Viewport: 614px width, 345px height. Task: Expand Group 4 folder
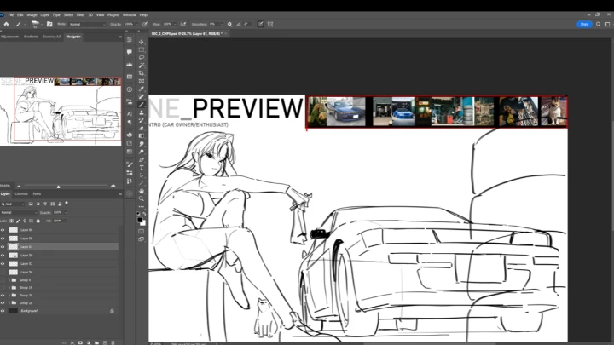coord(9,280)
